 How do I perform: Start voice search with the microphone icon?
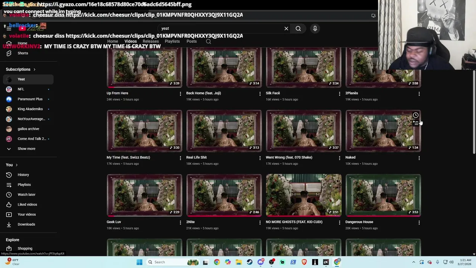pos(315,28)
